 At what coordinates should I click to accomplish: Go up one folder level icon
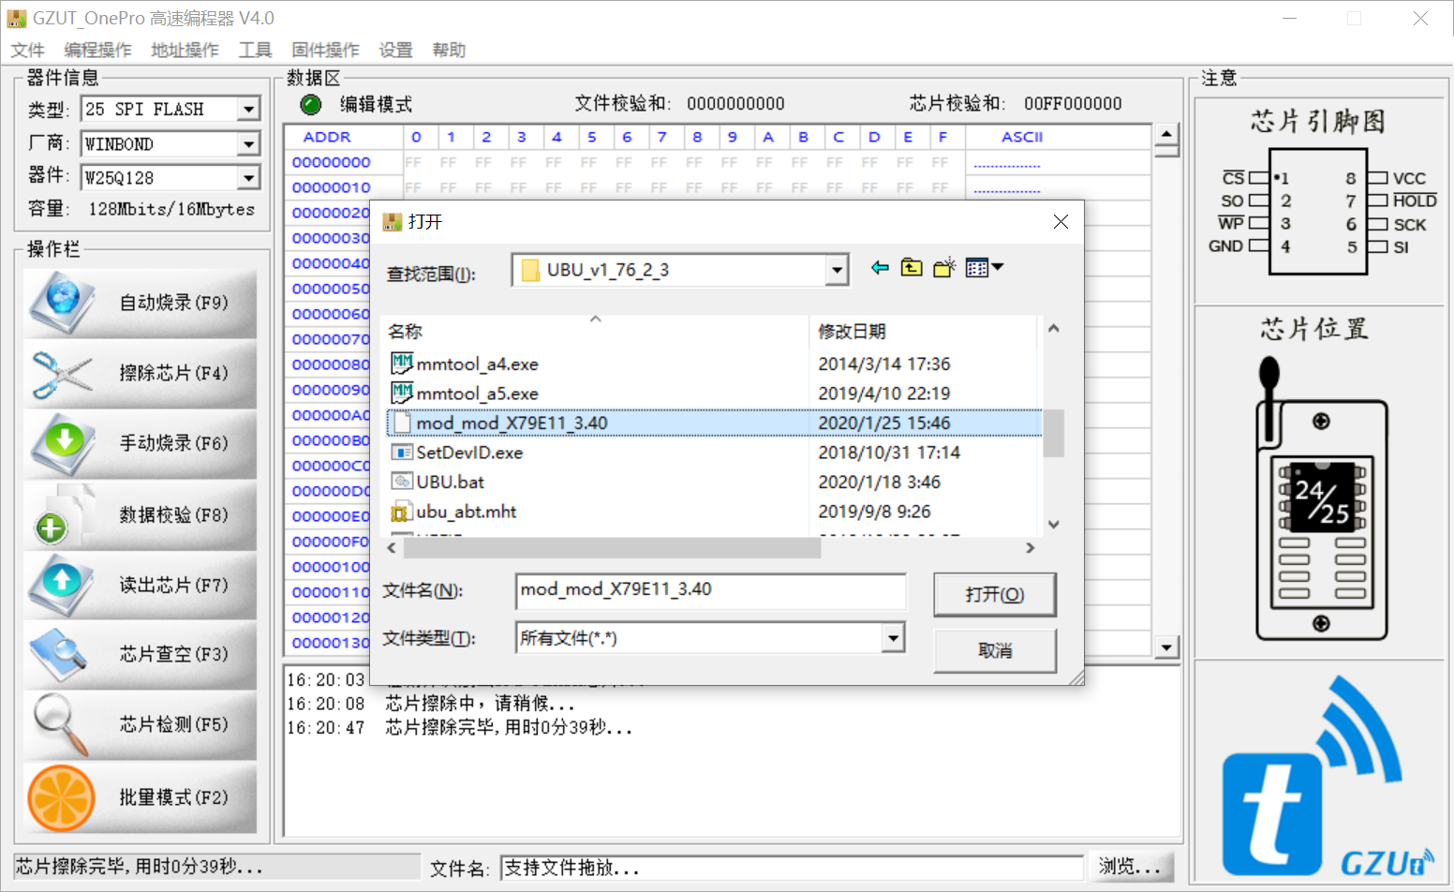coord(912,268)
